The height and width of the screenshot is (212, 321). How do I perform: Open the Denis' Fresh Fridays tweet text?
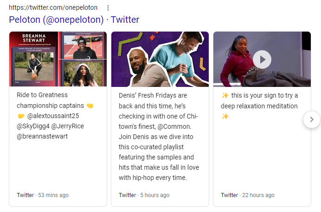pos(159,137)
